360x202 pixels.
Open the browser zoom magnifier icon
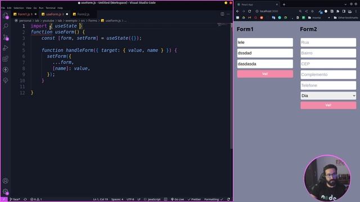(x=300, y=11)
